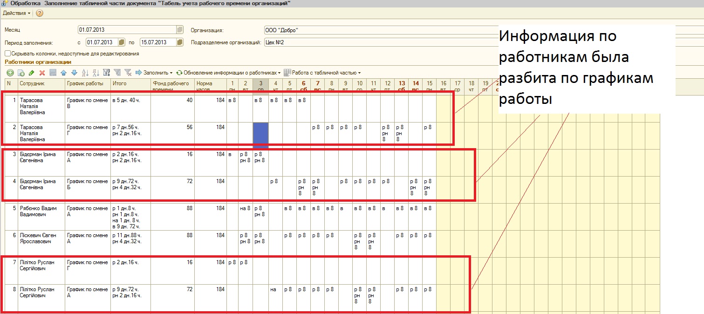The image size is (704, 314).
Task: Move row down with blue arrow
Action: point(74,73)
